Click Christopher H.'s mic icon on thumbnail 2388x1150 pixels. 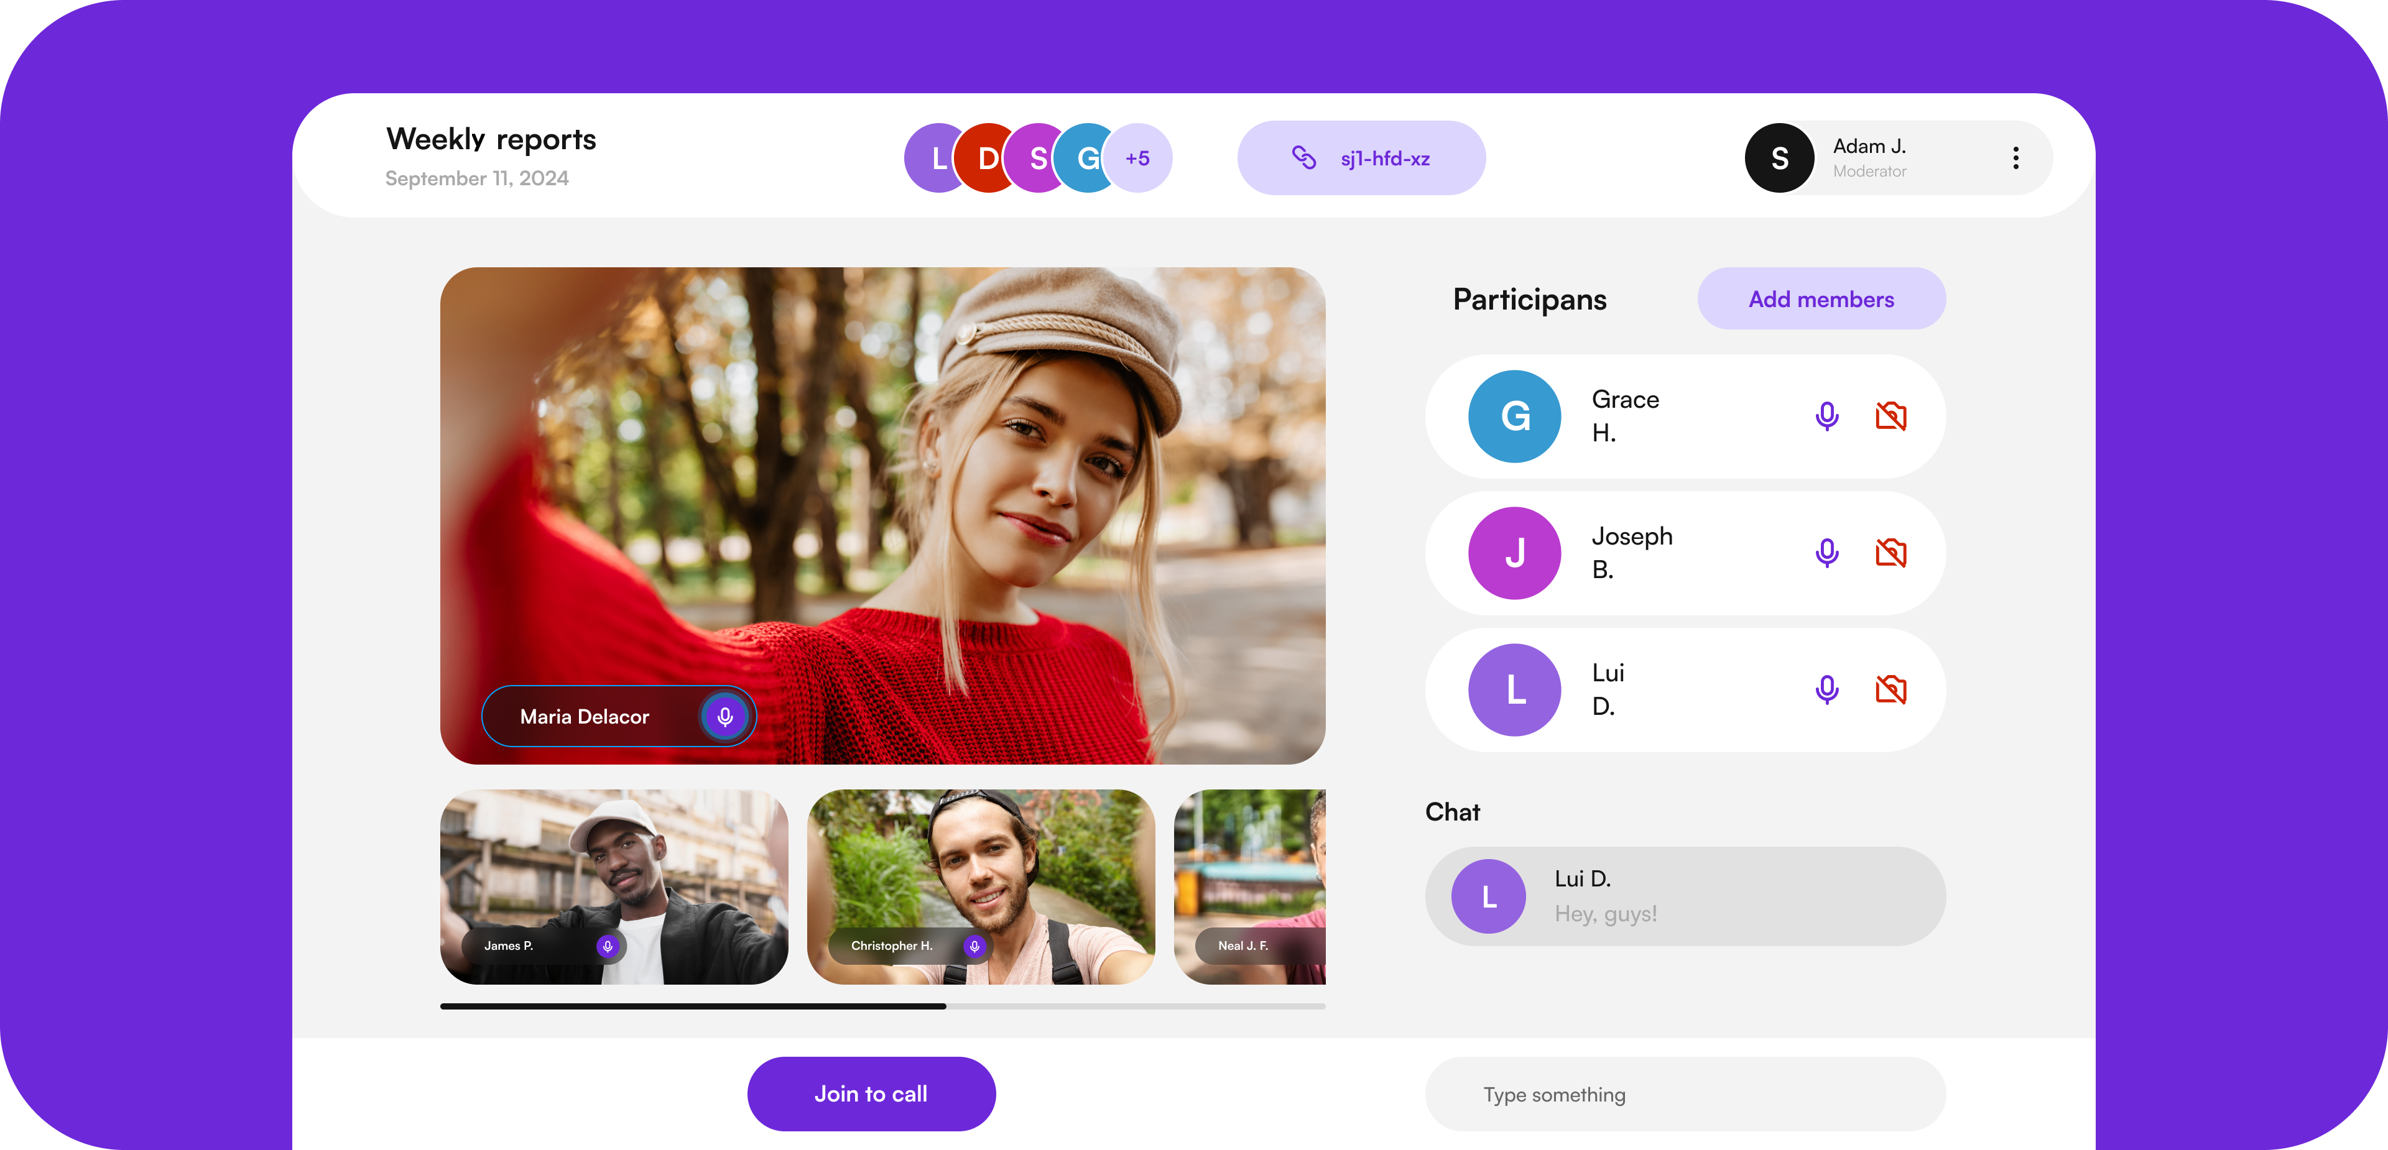[974, 946]
